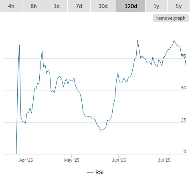Click the Jun '25 axis label
This screenshot has height=183, width=190.
[119, 160]
